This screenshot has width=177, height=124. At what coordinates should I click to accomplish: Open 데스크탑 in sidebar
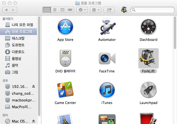pyautogui.click(x=19, y=38)
